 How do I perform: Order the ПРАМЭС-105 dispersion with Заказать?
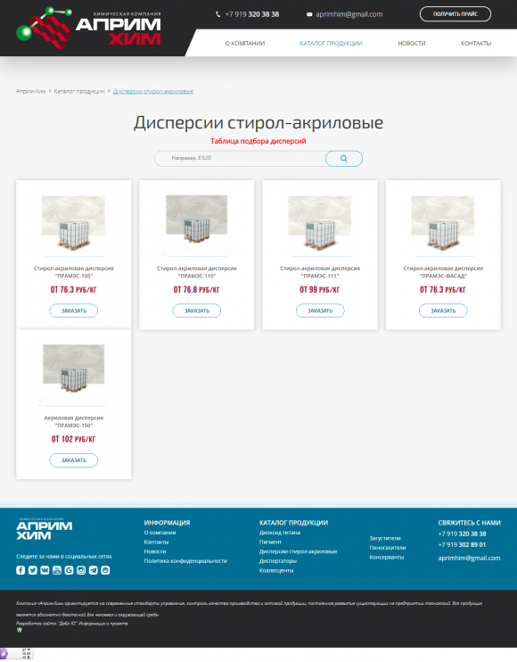pyautogui.click(x=74, y=310)
